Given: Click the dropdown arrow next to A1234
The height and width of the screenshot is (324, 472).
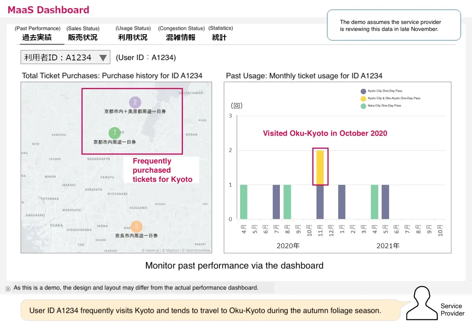Looking at the screenshot, I should pyautogui.click(x=103, y=58).
